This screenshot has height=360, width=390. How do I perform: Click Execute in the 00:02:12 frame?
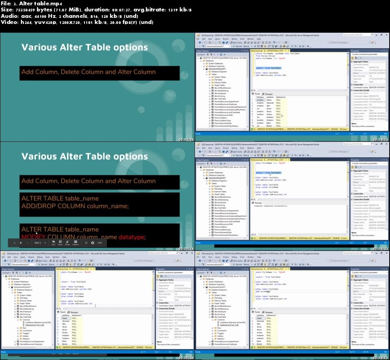coord(237,46)
